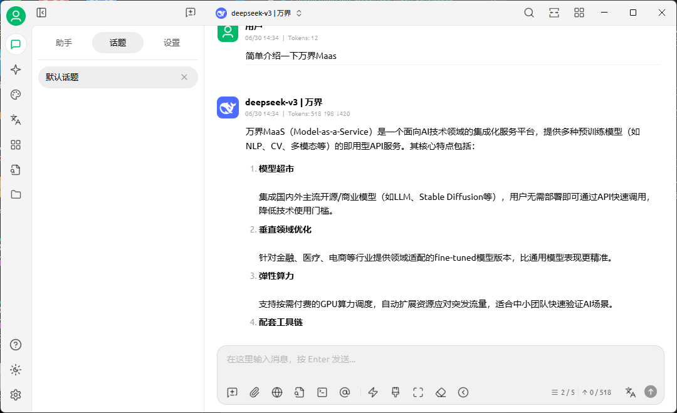Click the eraser clear-context icon
This screenshot has height=413, width=677.
(x=441, y=392)
